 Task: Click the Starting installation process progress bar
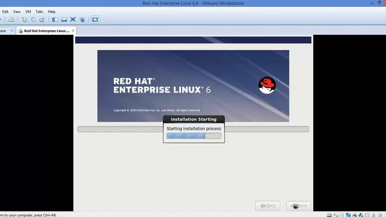click(194, 136)
